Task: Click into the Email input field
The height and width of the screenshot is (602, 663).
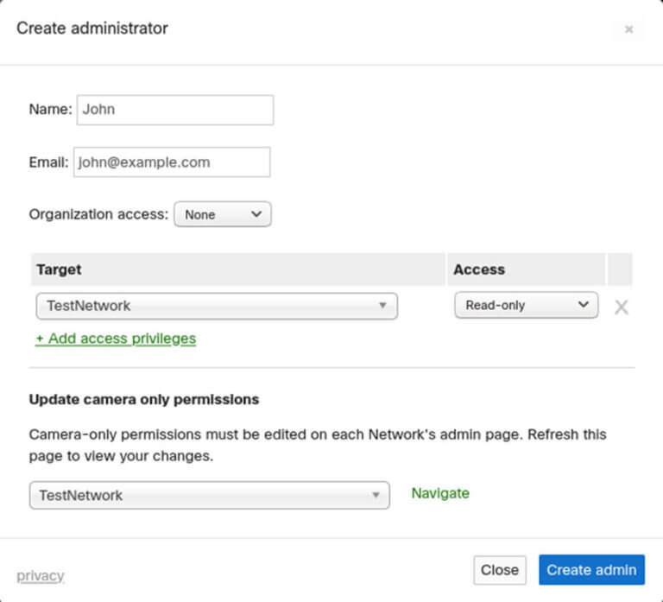Action: click(172, 162)
